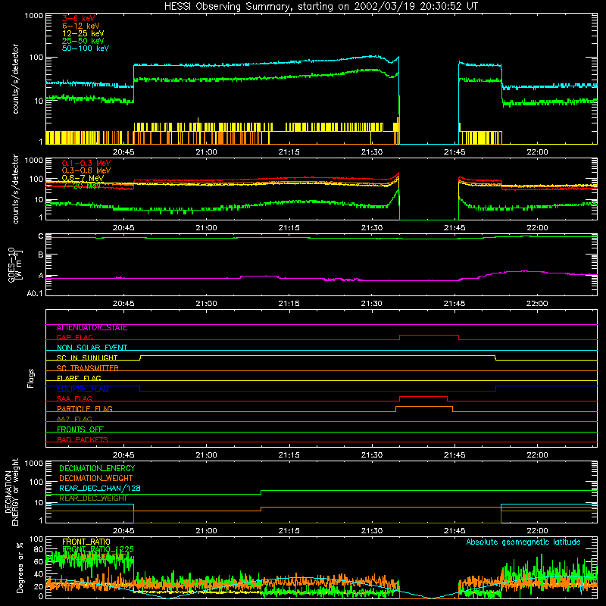The width and height of the screenshot is (606, 606).
Task: Select the FLARE_FLAG label
Action: click(x=79, y=378)
